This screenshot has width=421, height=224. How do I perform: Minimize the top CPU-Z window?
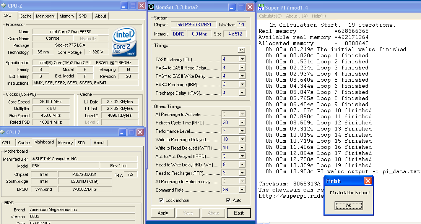tap(124, 6)
